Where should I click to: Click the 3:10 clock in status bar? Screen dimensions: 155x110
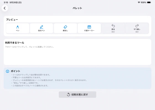pos(6,2)
